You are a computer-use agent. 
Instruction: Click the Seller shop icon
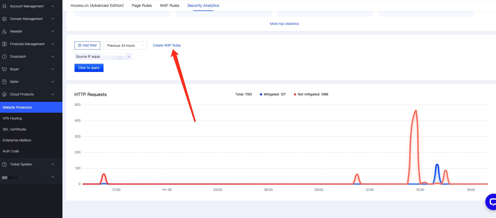pyautogui.click(x=4, y=82)
